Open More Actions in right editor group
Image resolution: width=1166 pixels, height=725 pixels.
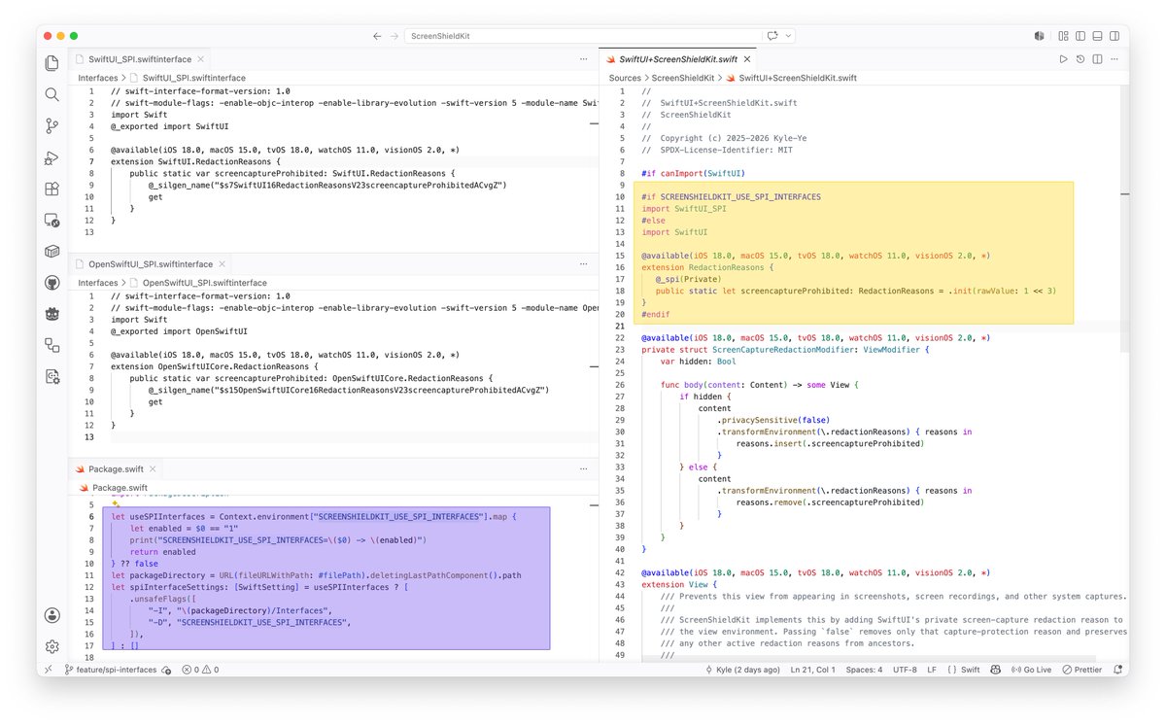tap(1115, 59)
